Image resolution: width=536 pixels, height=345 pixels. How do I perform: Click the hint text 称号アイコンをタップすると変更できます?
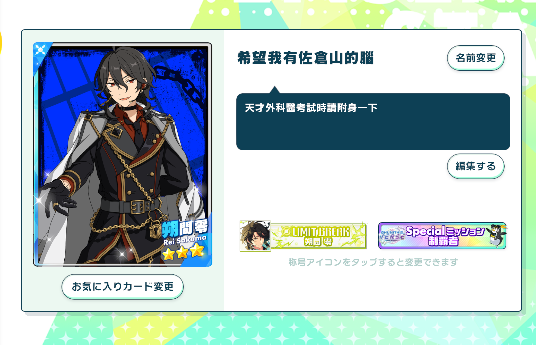tap(373, 262)
